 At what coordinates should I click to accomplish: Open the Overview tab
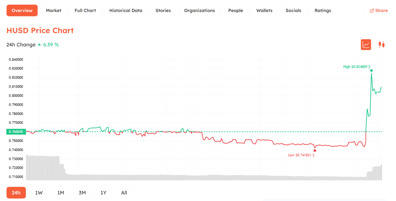click(22, 10)
